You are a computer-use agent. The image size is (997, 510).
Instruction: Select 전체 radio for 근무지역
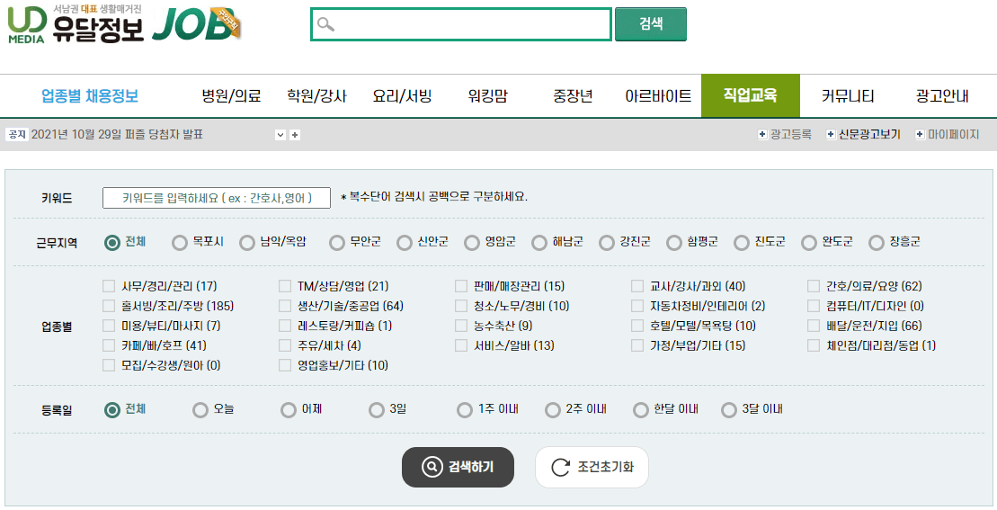point(111,242)
